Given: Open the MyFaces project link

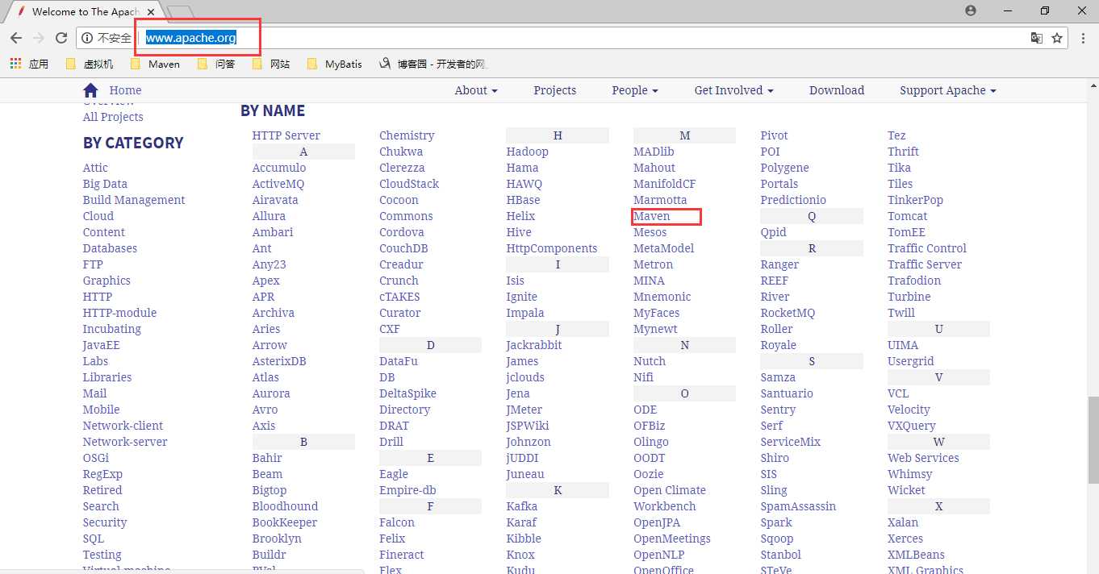Looking at the screenshot, I should (657, 313).
